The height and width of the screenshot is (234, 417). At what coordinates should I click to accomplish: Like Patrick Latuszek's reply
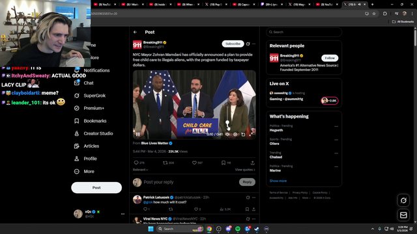197,209
